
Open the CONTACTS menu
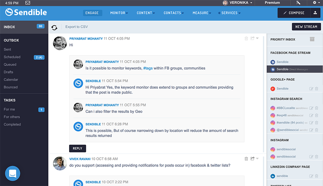point(174,13)
